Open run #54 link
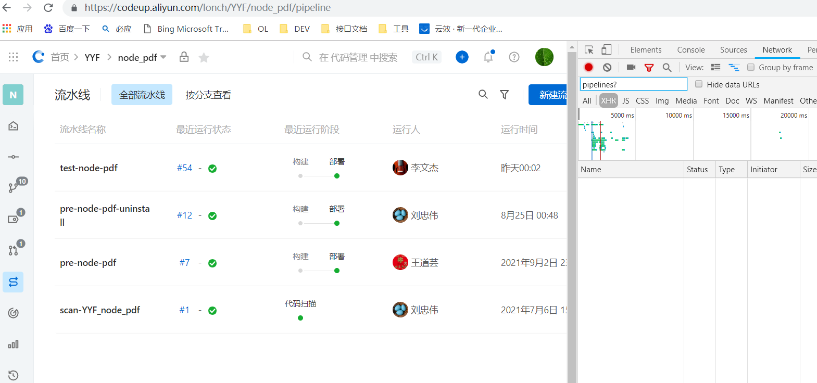 pyautogui.click(x=184, y=168)
